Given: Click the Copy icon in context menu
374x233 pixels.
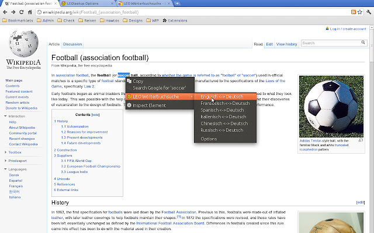Looking at the screenshot, I should (129, 81).
